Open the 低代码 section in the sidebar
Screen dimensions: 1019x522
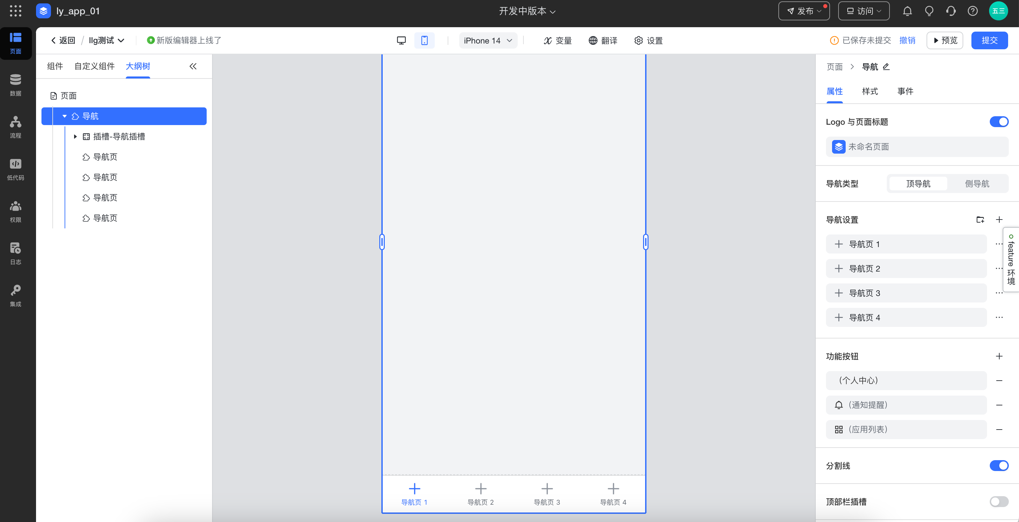(15, 170)
